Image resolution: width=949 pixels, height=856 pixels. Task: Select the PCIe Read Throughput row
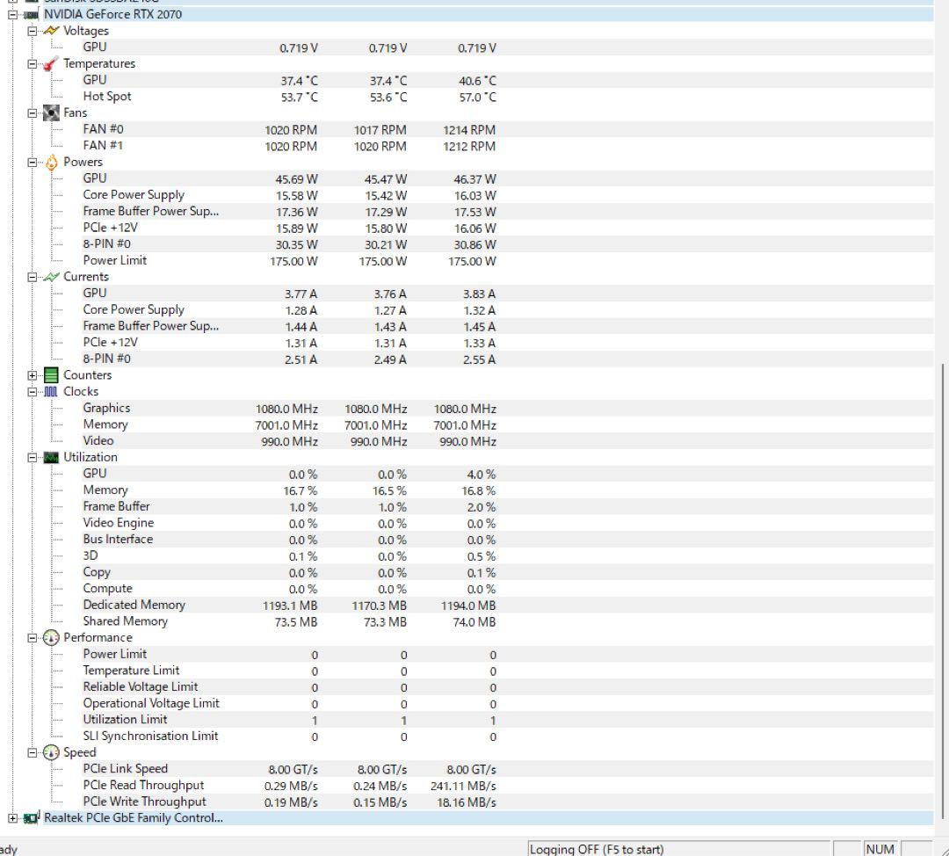tap(143, 786)
